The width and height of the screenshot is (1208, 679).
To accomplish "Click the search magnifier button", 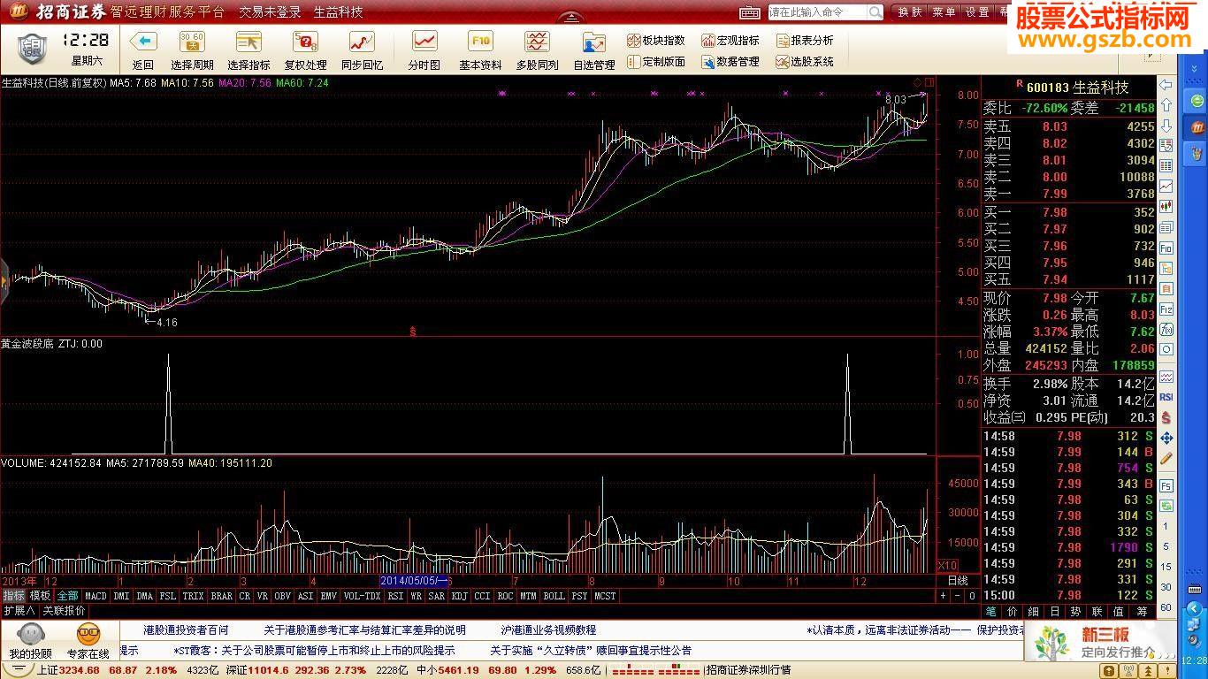I will pos(875,12).
